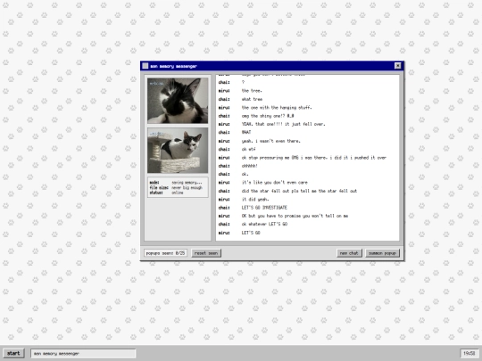Screen dimensions: 482x361
Task: Click the 'reset seen' button
Action: pyautogui.click(x=206, y=253)
